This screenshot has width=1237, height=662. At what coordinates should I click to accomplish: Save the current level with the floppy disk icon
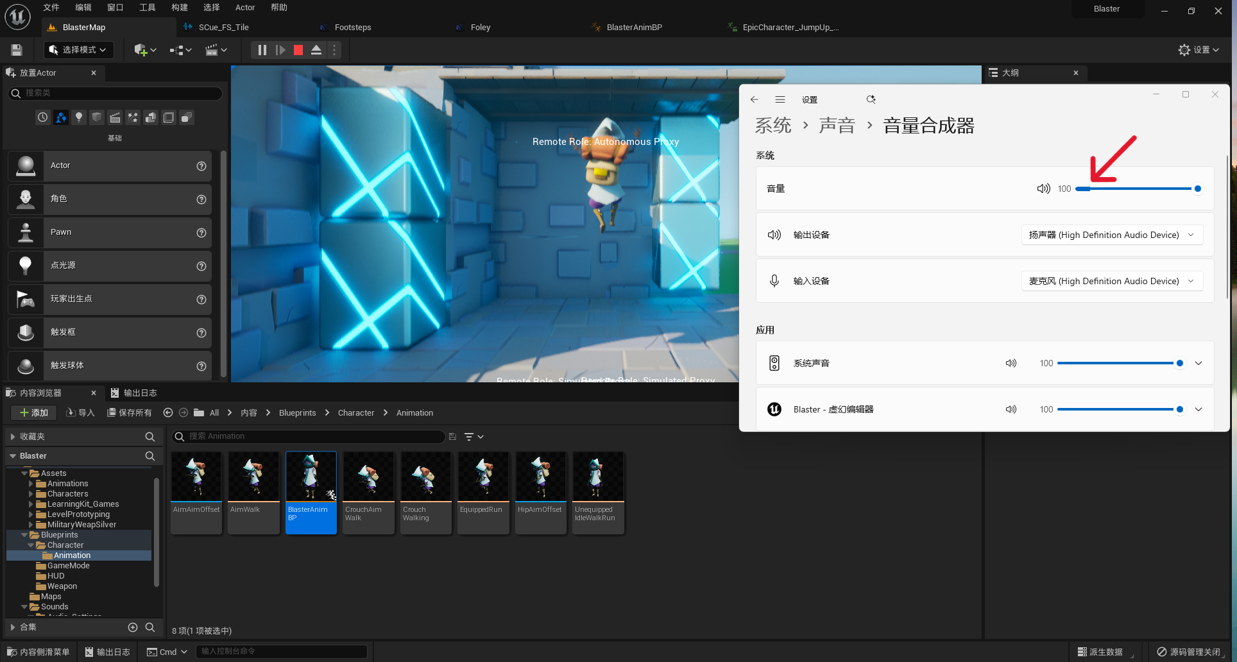pyautogui.click(x=17, y=50)
